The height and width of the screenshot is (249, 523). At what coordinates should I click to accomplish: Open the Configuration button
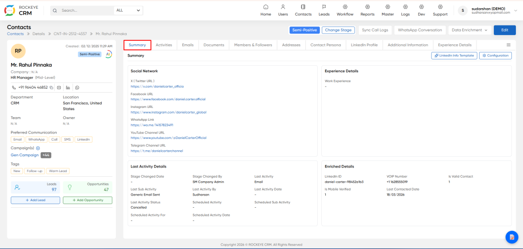coord(495,56)
